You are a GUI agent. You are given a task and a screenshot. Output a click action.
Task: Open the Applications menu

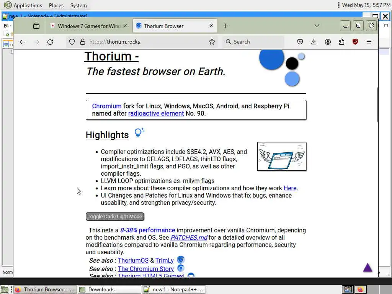pos(23,5)
